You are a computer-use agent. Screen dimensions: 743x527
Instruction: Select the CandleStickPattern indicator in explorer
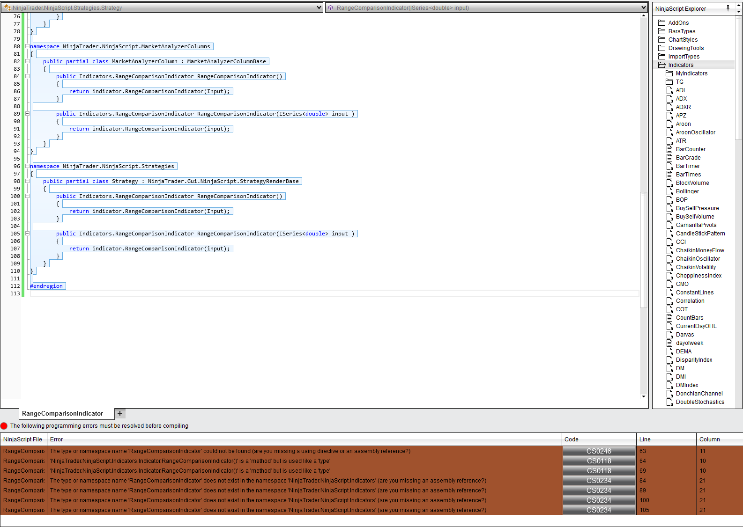(700, 234)
